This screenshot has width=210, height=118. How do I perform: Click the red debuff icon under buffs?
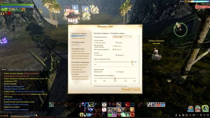pos(9,13)
